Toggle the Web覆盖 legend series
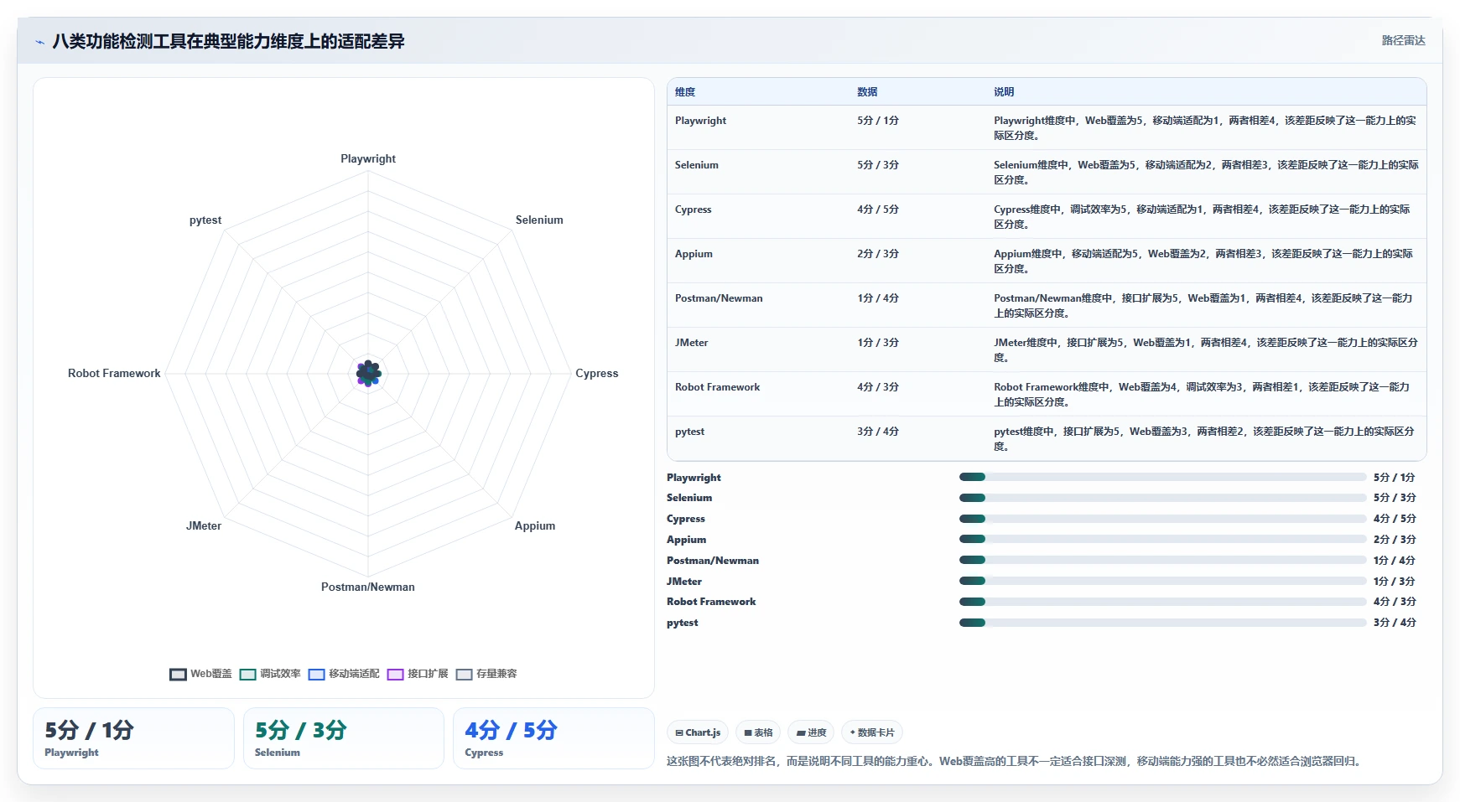Screen dimensions: 1460x802 tap(200, 674)
